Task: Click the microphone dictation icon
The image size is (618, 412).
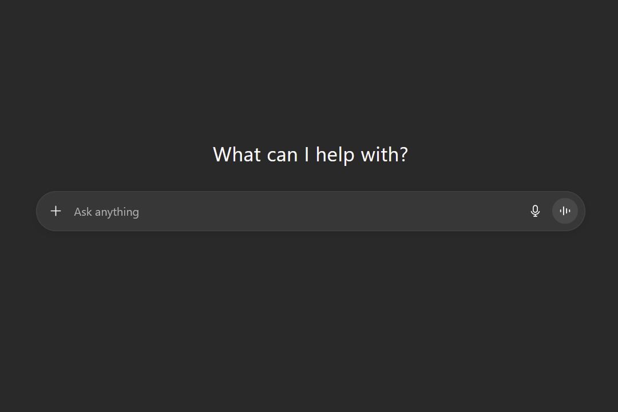Action: pyautogui.click(x=535, y=211)
